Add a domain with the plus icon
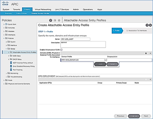The height and width of the screenshot is (119, 153). click(150, 53)
